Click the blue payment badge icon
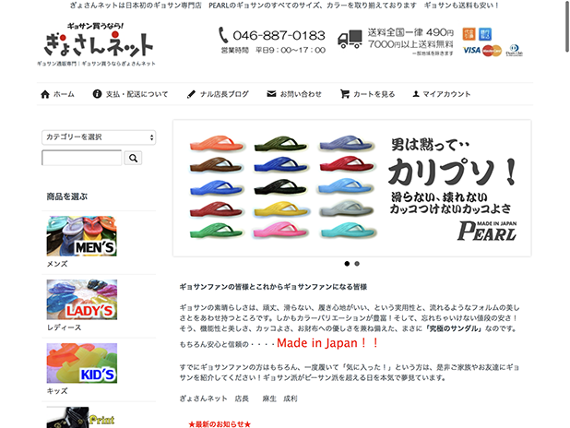 (485, 34)
